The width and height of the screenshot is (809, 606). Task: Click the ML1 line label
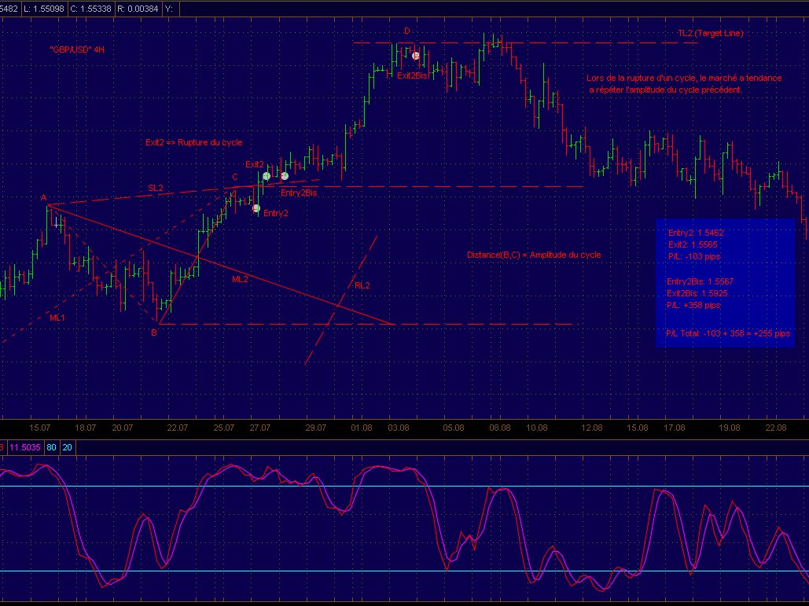point(57,318)
